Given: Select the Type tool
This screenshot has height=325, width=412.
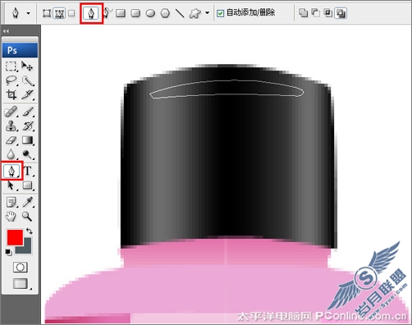Looking at the screenshot, I should (x=28, y=171).
